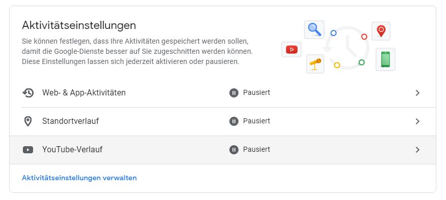Toggle the pause icon for YouTube-Verlauf
Screen dimensions: 446x200
click(x=234, y=150)
